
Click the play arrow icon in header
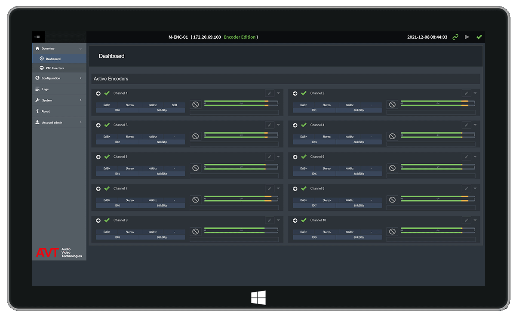(x=467, y=37)
